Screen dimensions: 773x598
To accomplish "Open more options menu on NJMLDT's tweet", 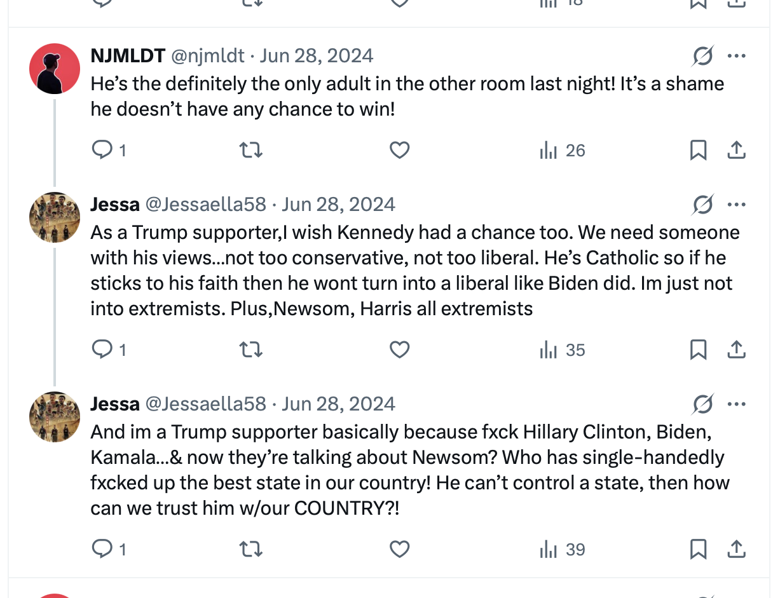I will (736, 56).
